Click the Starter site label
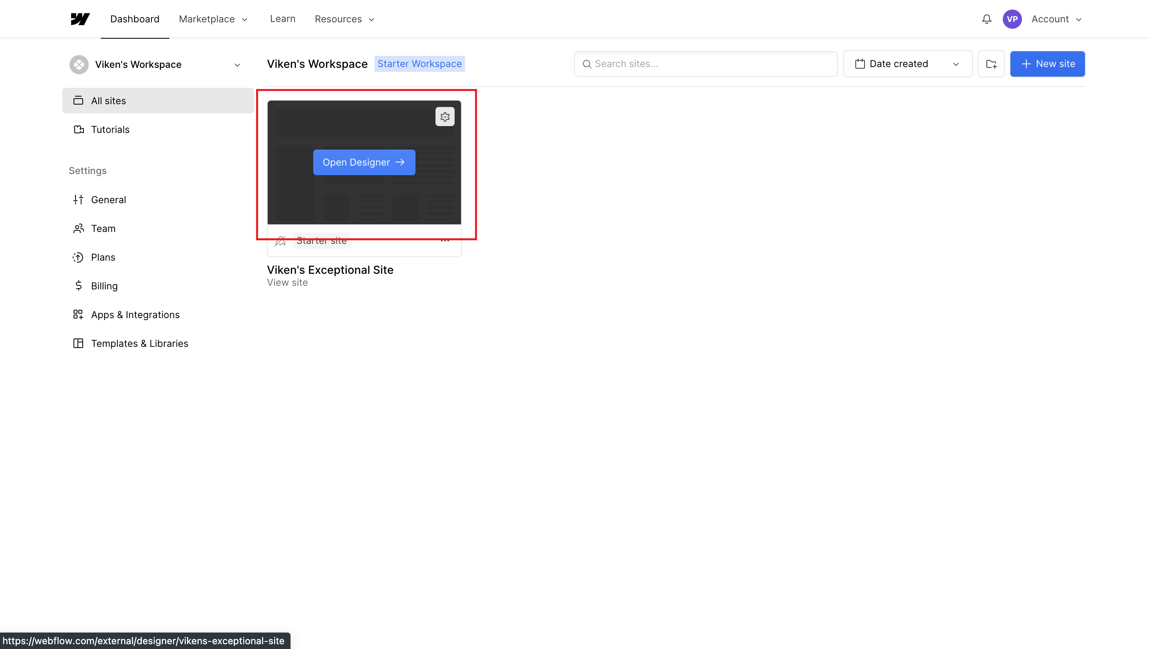This screenshot has height=649, width=1149. pos(322,241)
